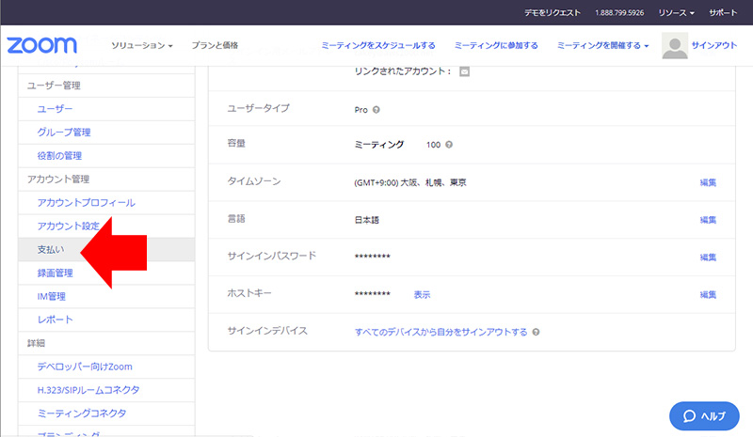Go to アカウントプロフィール in sidebar
This screenshot has width=753, height=437.
86,203
